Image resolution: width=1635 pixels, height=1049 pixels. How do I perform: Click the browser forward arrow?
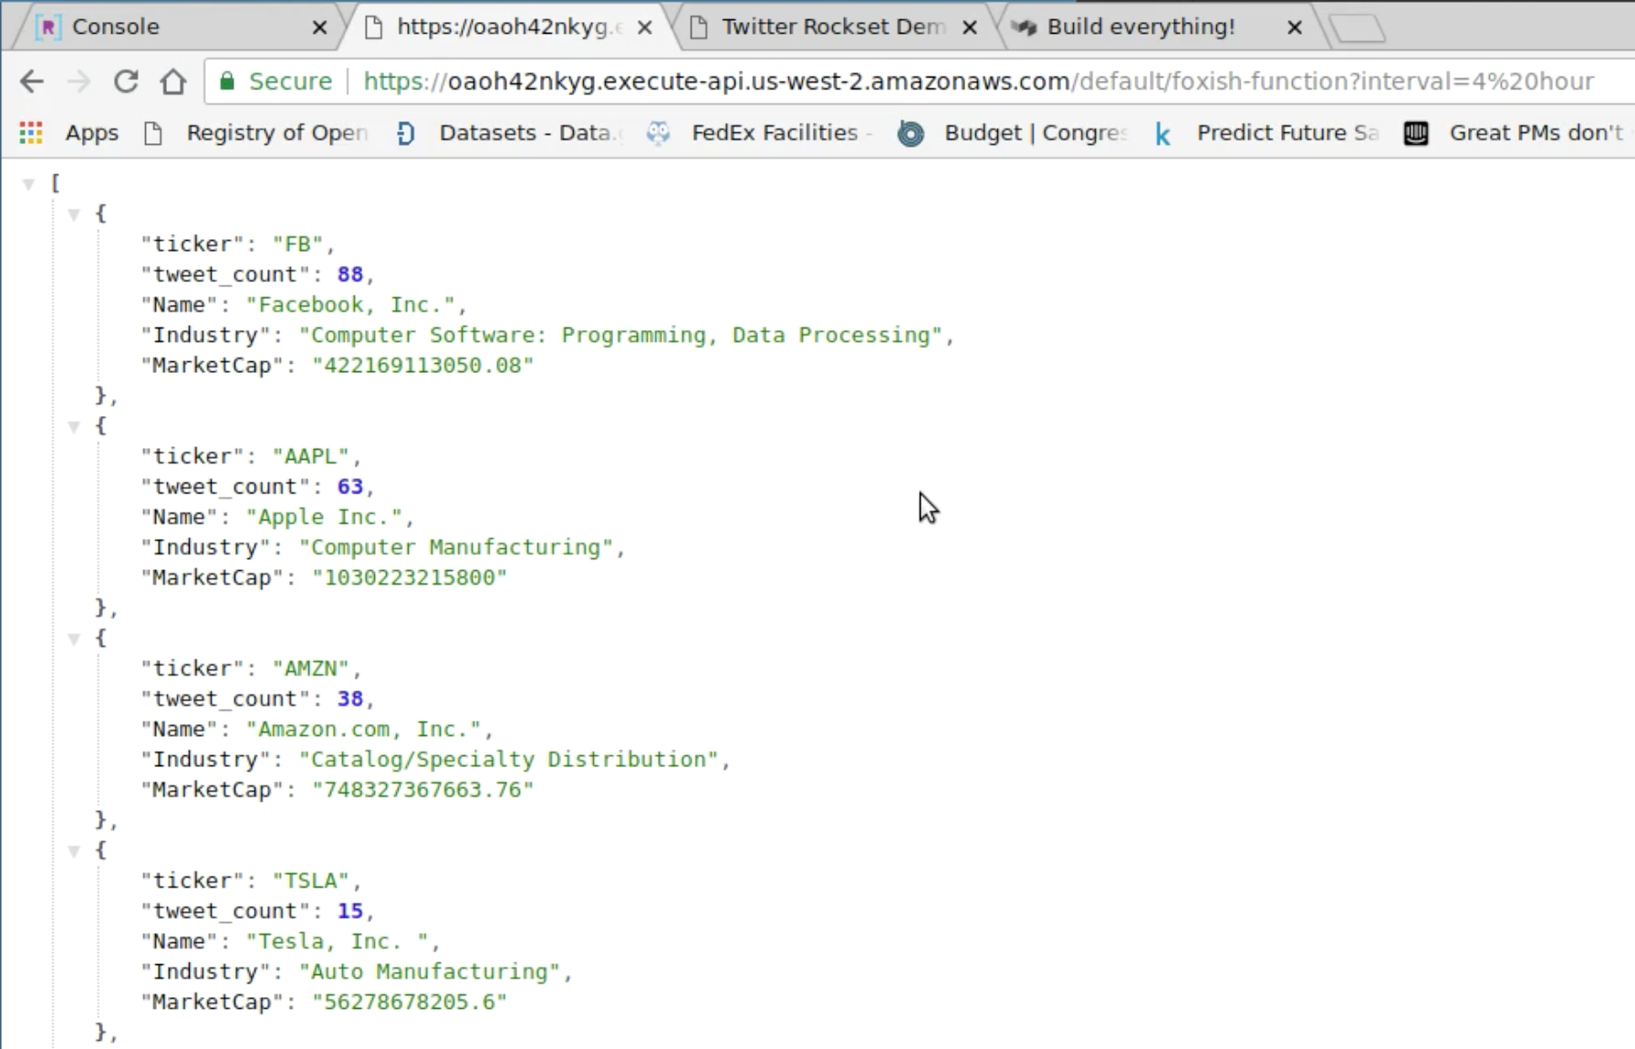(79, 82)
